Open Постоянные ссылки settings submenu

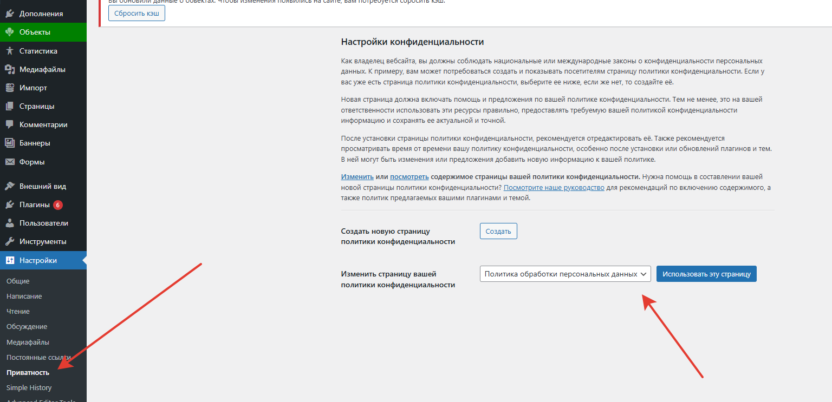tap(38, 357)
